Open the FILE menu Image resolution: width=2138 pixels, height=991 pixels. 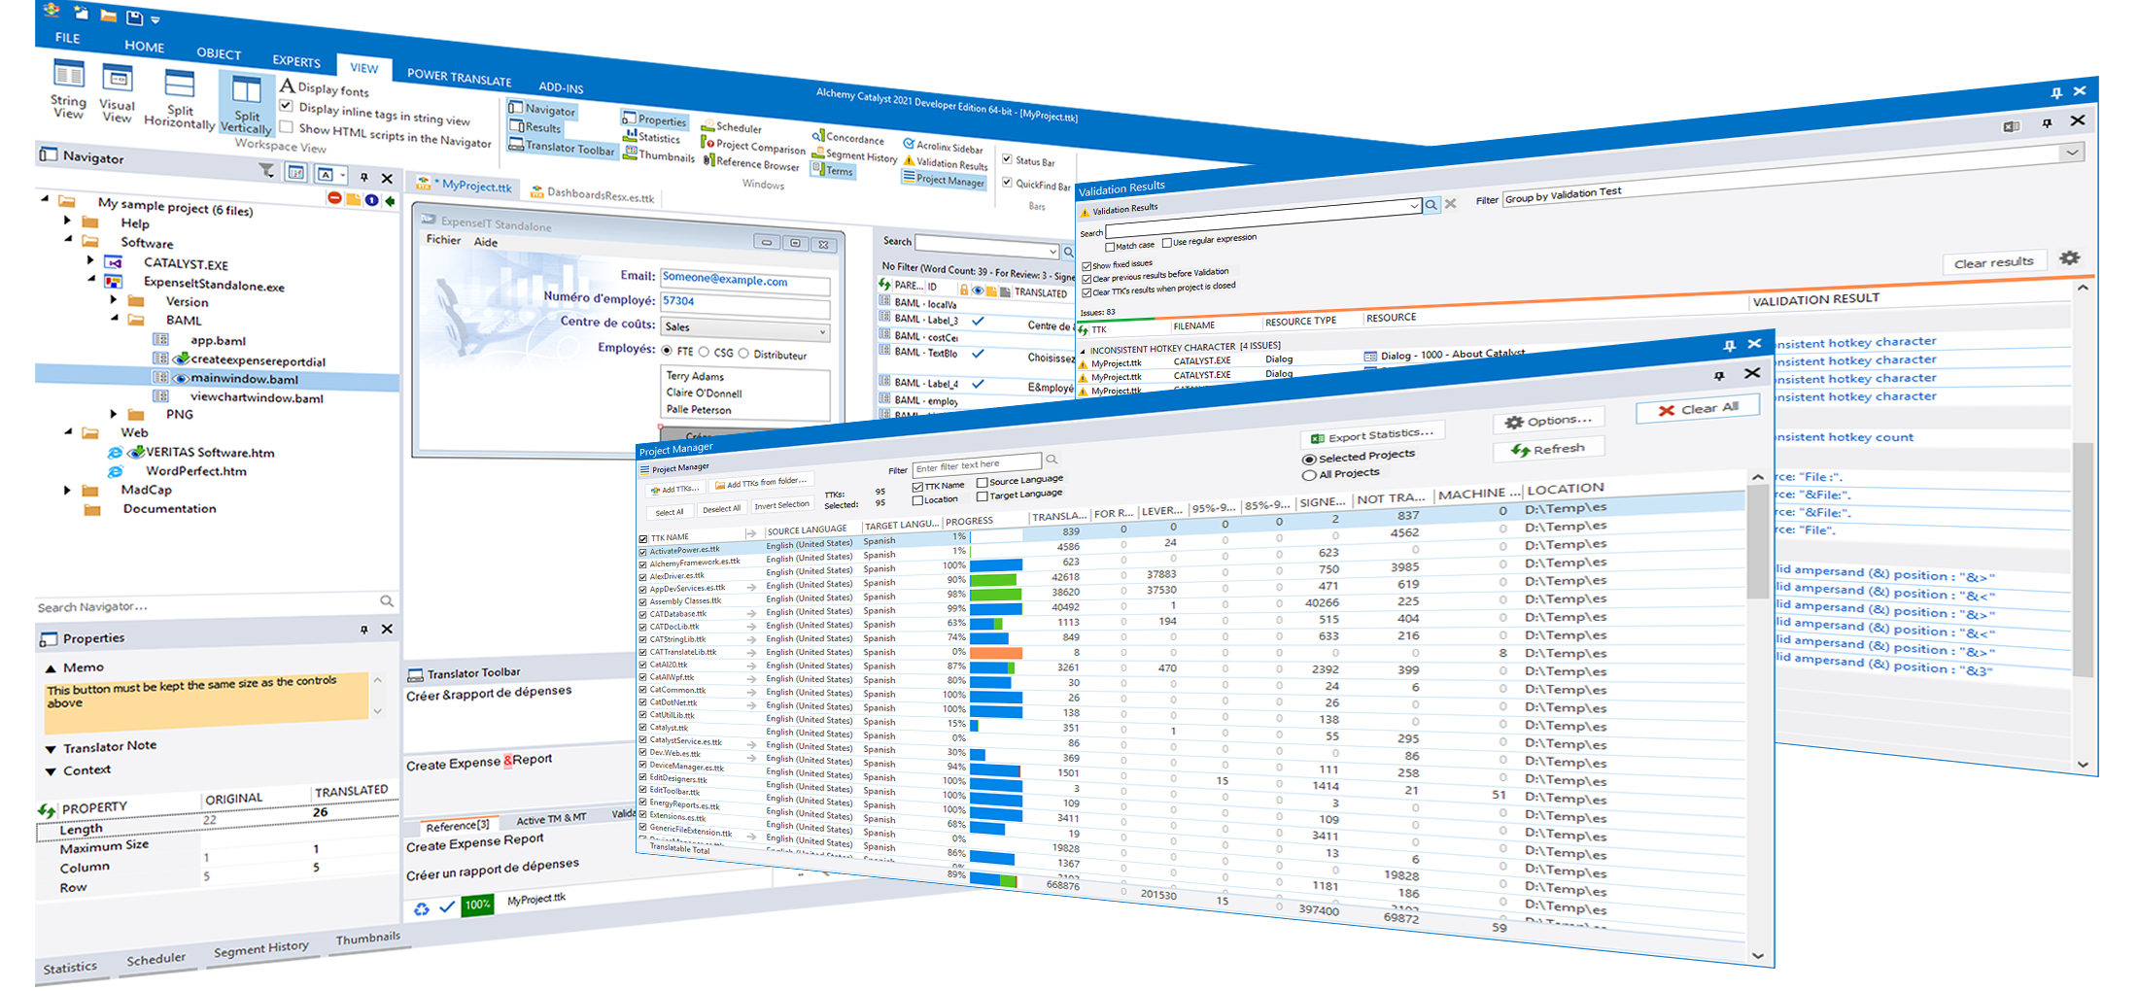point(68,37)
